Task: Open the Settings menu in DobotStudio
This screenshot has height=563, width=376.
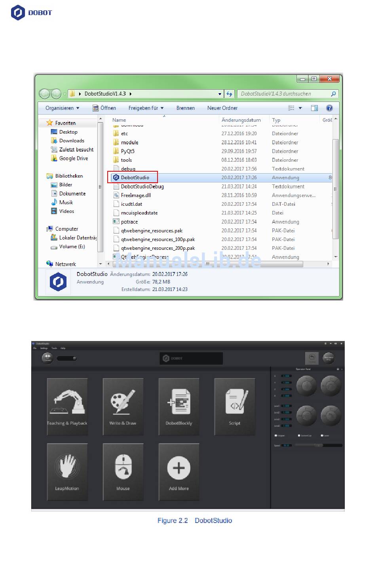Action: pyautogui.click(x=44, y=348)
